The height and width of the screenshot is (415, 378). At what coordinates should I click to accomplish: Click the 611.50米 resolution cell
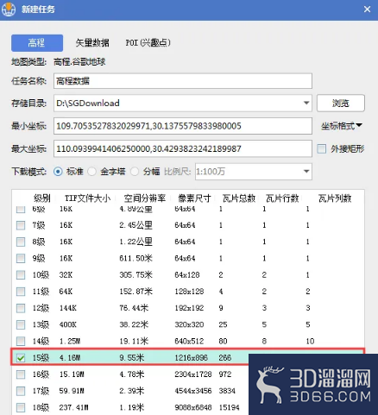(135, 258)
